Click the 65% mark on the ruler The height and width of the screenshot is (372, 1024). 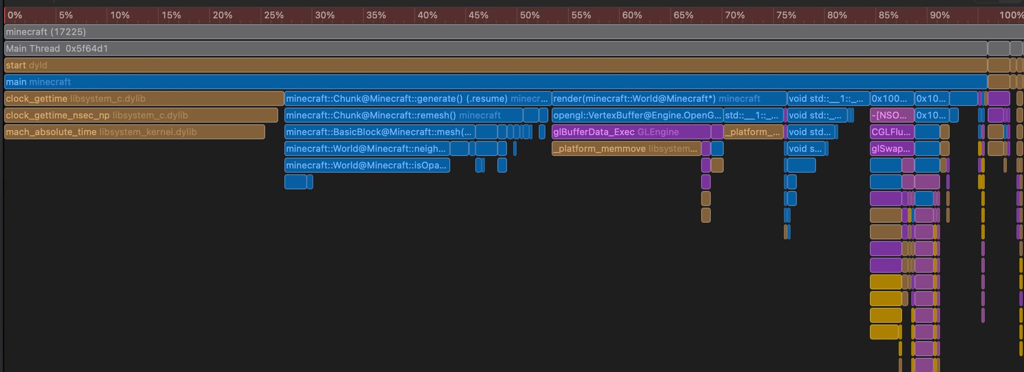tap(683, 15)
